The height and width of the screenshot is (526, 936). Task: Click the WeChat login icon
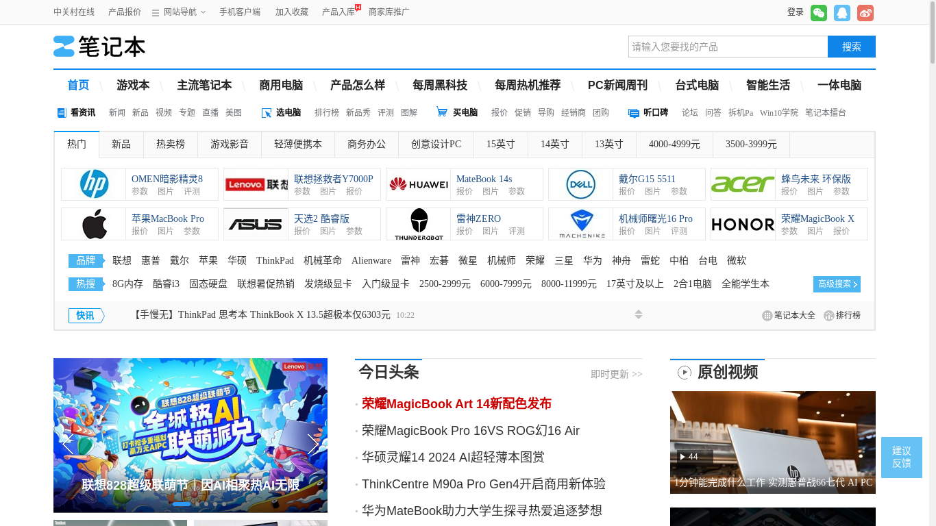coord(819,13)
